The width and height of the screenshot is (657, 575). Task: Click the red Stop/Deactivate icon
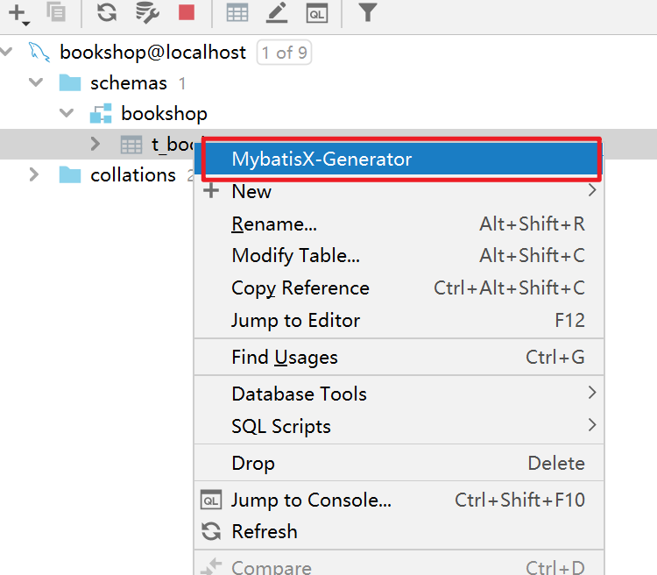tap(187, 12)
